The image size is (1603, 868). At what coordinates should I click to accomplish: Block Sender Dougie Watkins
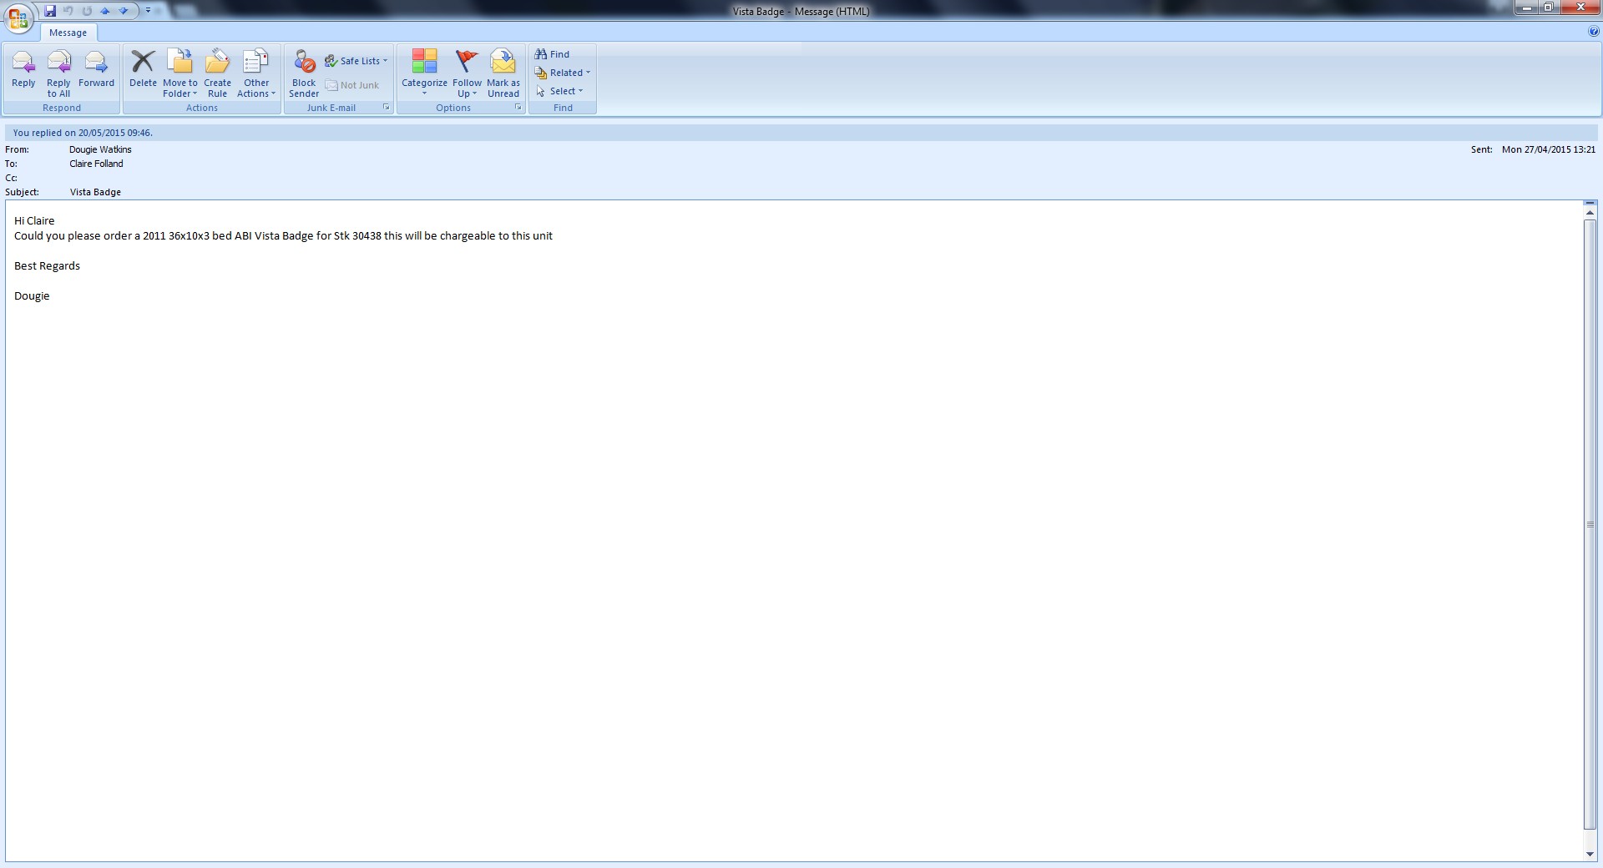coord(304,73)
